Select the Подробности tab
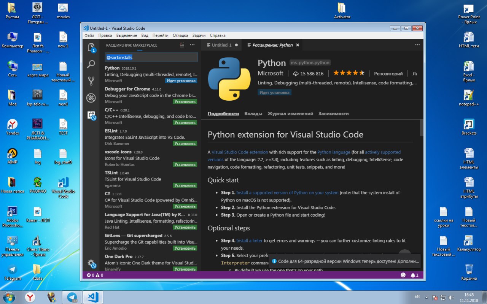The height and width of the screenshot is (304, 487). [x=223, y=114]
